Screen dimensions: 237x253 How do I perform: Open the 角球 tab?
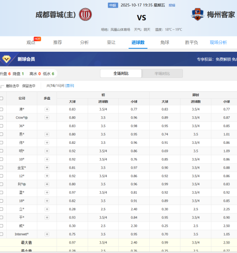pos(164,42)
